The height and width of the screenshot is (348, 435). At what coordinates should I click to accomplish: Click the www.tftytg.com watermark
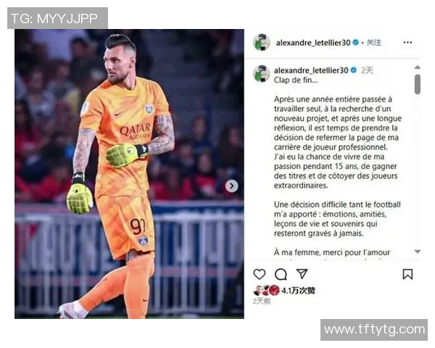(374, 330)
